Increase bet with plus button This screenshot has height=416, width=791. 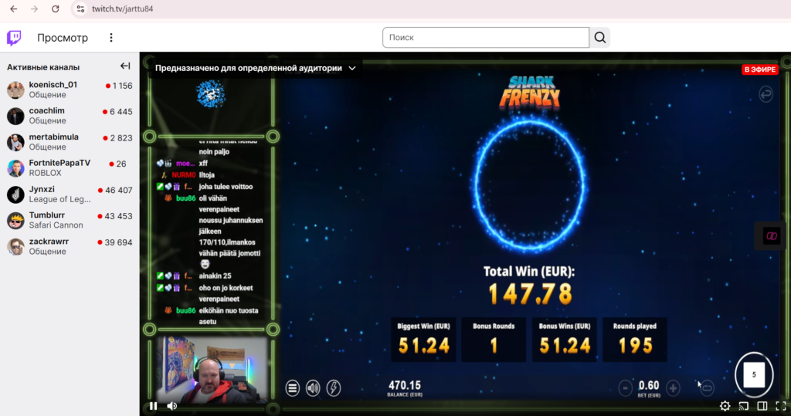click(673, 388)
